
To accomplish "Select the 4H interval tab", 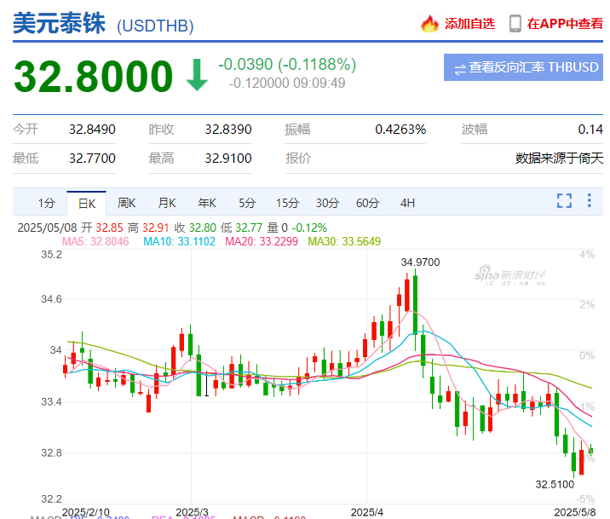I will tap(407, 203).
